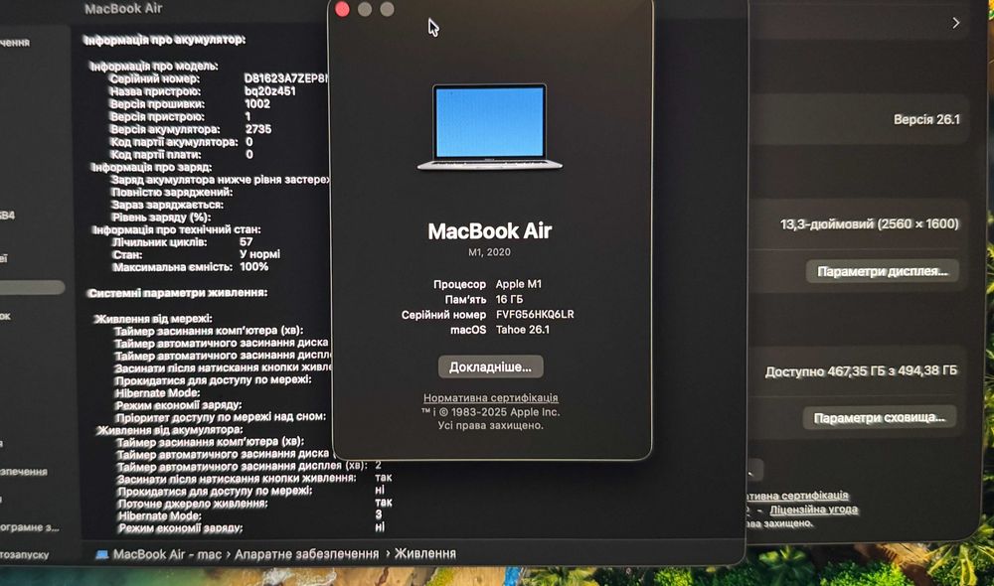
Task: Click Системні параметри живлення heading
Action: click(x=177, y=293)
